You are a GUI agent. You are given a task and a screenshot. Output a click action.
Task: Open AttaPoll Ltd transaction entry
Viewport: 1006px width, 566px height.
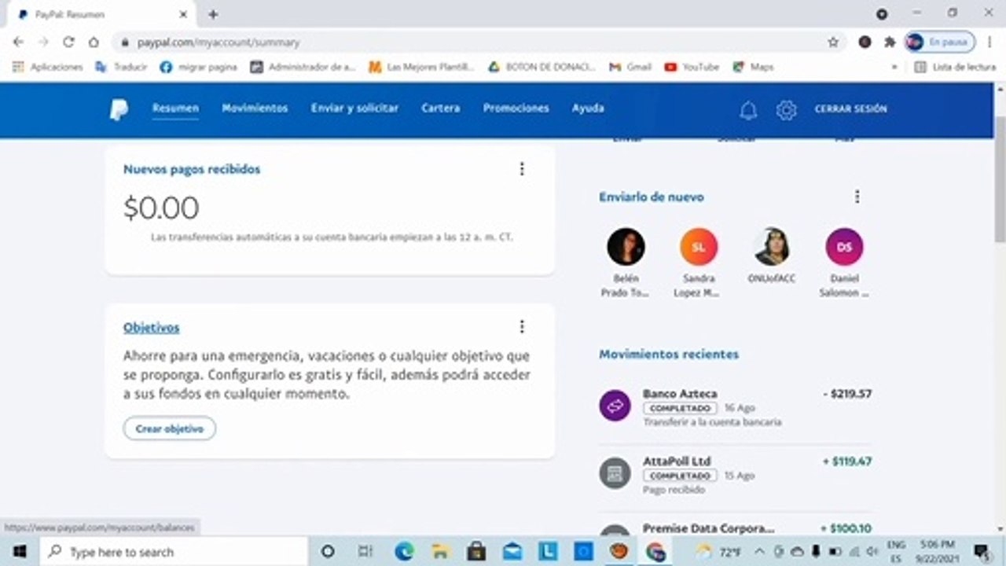pyautogui.click(x=735, y=474)
